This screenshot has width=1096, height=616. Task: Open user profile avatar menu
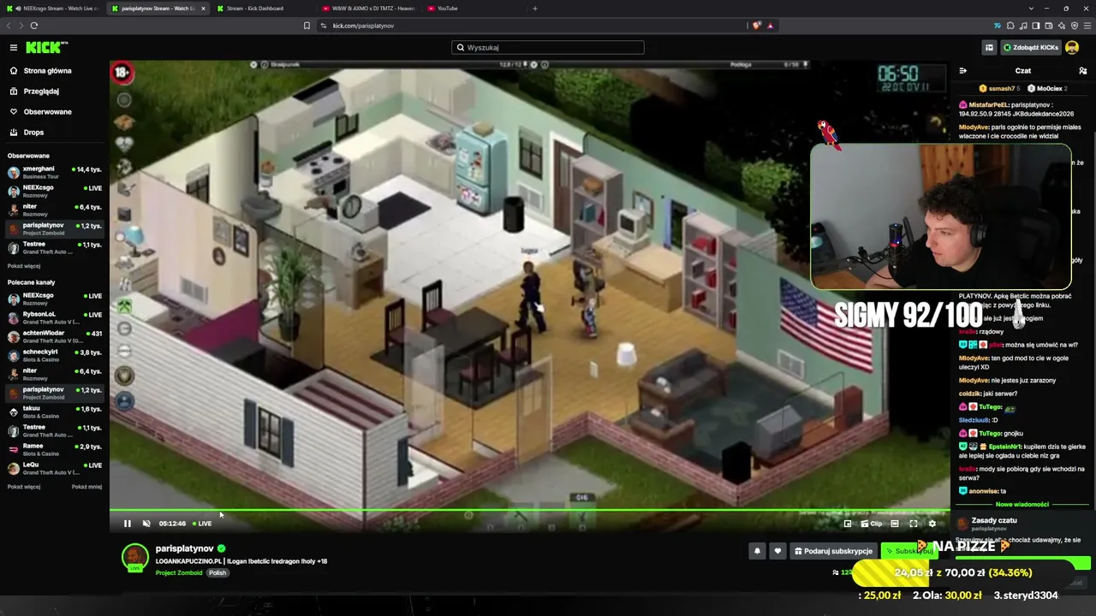point(1073,48)
